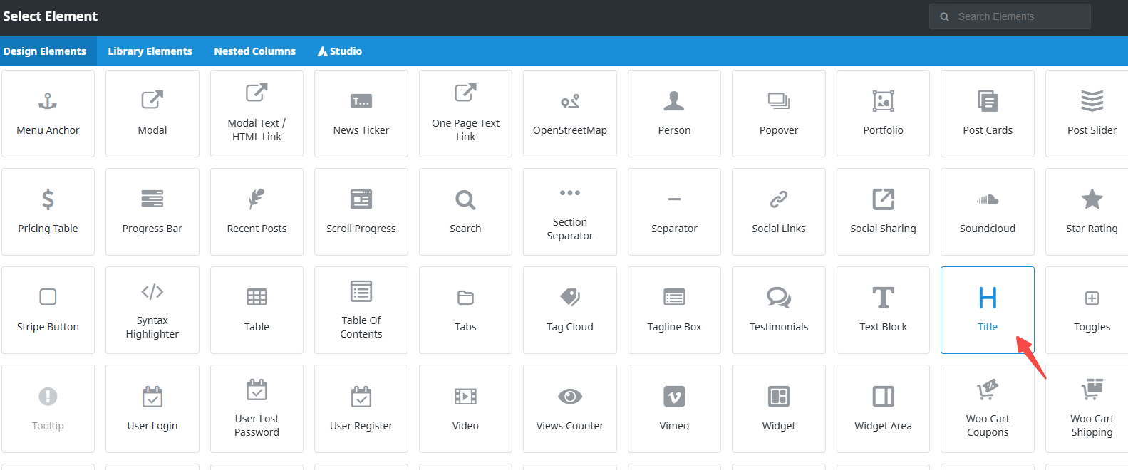Insert the Toggles element
The height and width of the screenshot is (470, 1128).
coord(1091,310)
